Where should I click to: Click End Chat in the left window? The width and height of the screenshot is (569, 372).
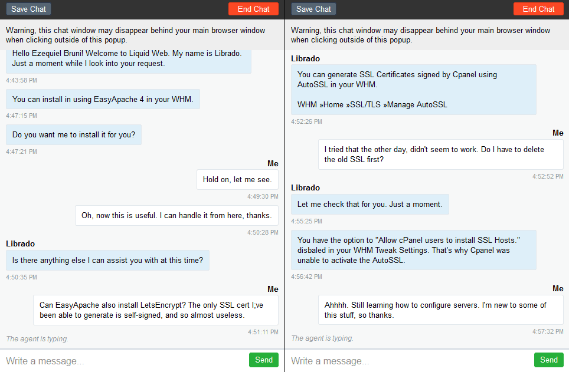253,9
